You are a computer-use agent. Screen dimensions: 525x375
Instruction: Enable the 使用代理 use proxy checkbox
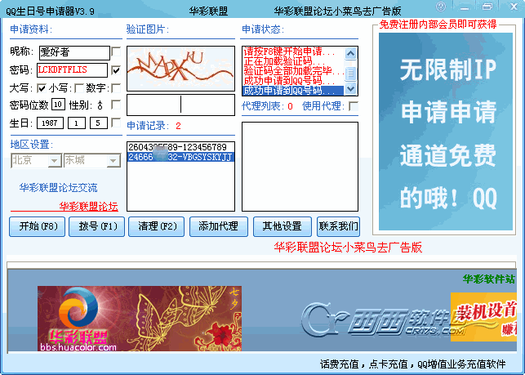[354, 106]
